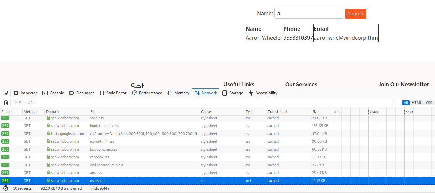Viewport: 435px width, 193px height.
Task: Enable the HTML request filter
Action: tap(417, 103)
